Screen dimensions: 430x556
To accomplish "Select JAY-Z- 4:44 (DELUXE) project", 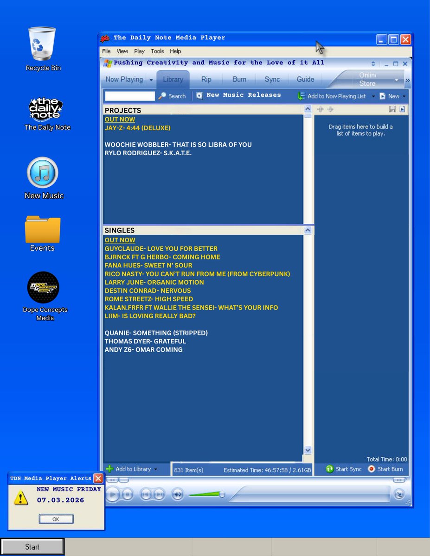I will [138, 128].
